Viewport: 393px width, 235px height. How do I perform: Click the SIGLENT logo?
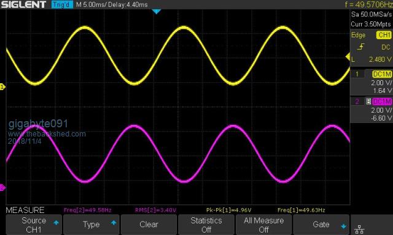[x=23, y=4]
